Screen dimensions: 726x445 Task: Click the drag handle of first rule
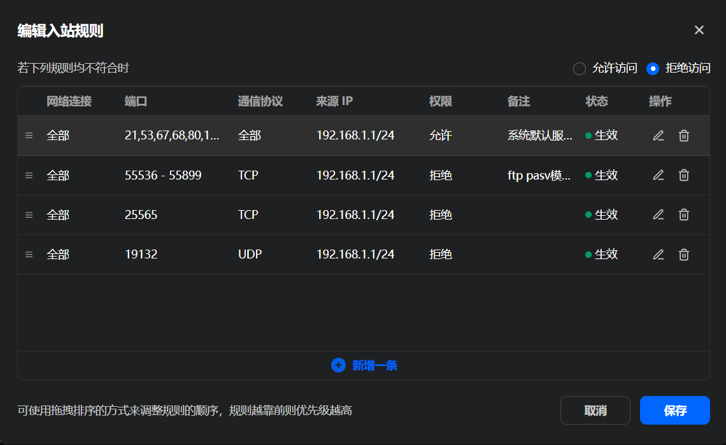click(29, 136)
